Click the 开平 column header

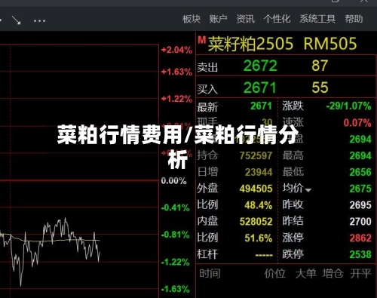click(x=360, y=273)
